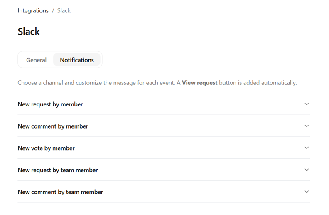
Task: Open the 'New comment by team member' label
Action: (x=60, y=192)
